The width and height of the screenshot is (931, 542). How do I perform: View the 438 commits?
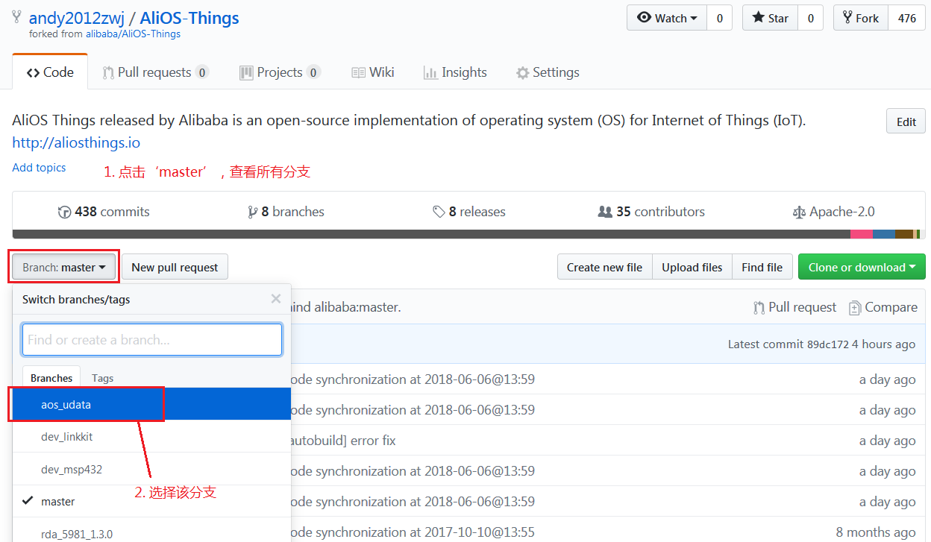coord(104,212)
